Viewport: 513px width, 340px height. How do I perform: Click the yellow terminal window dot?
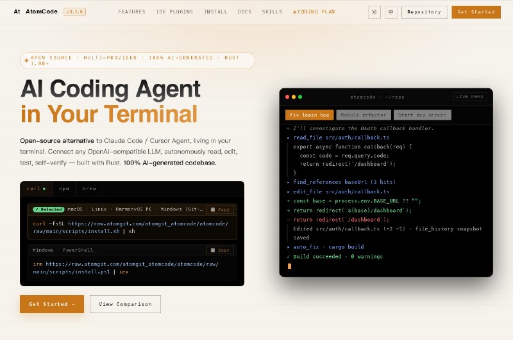[x=294, y=97]
